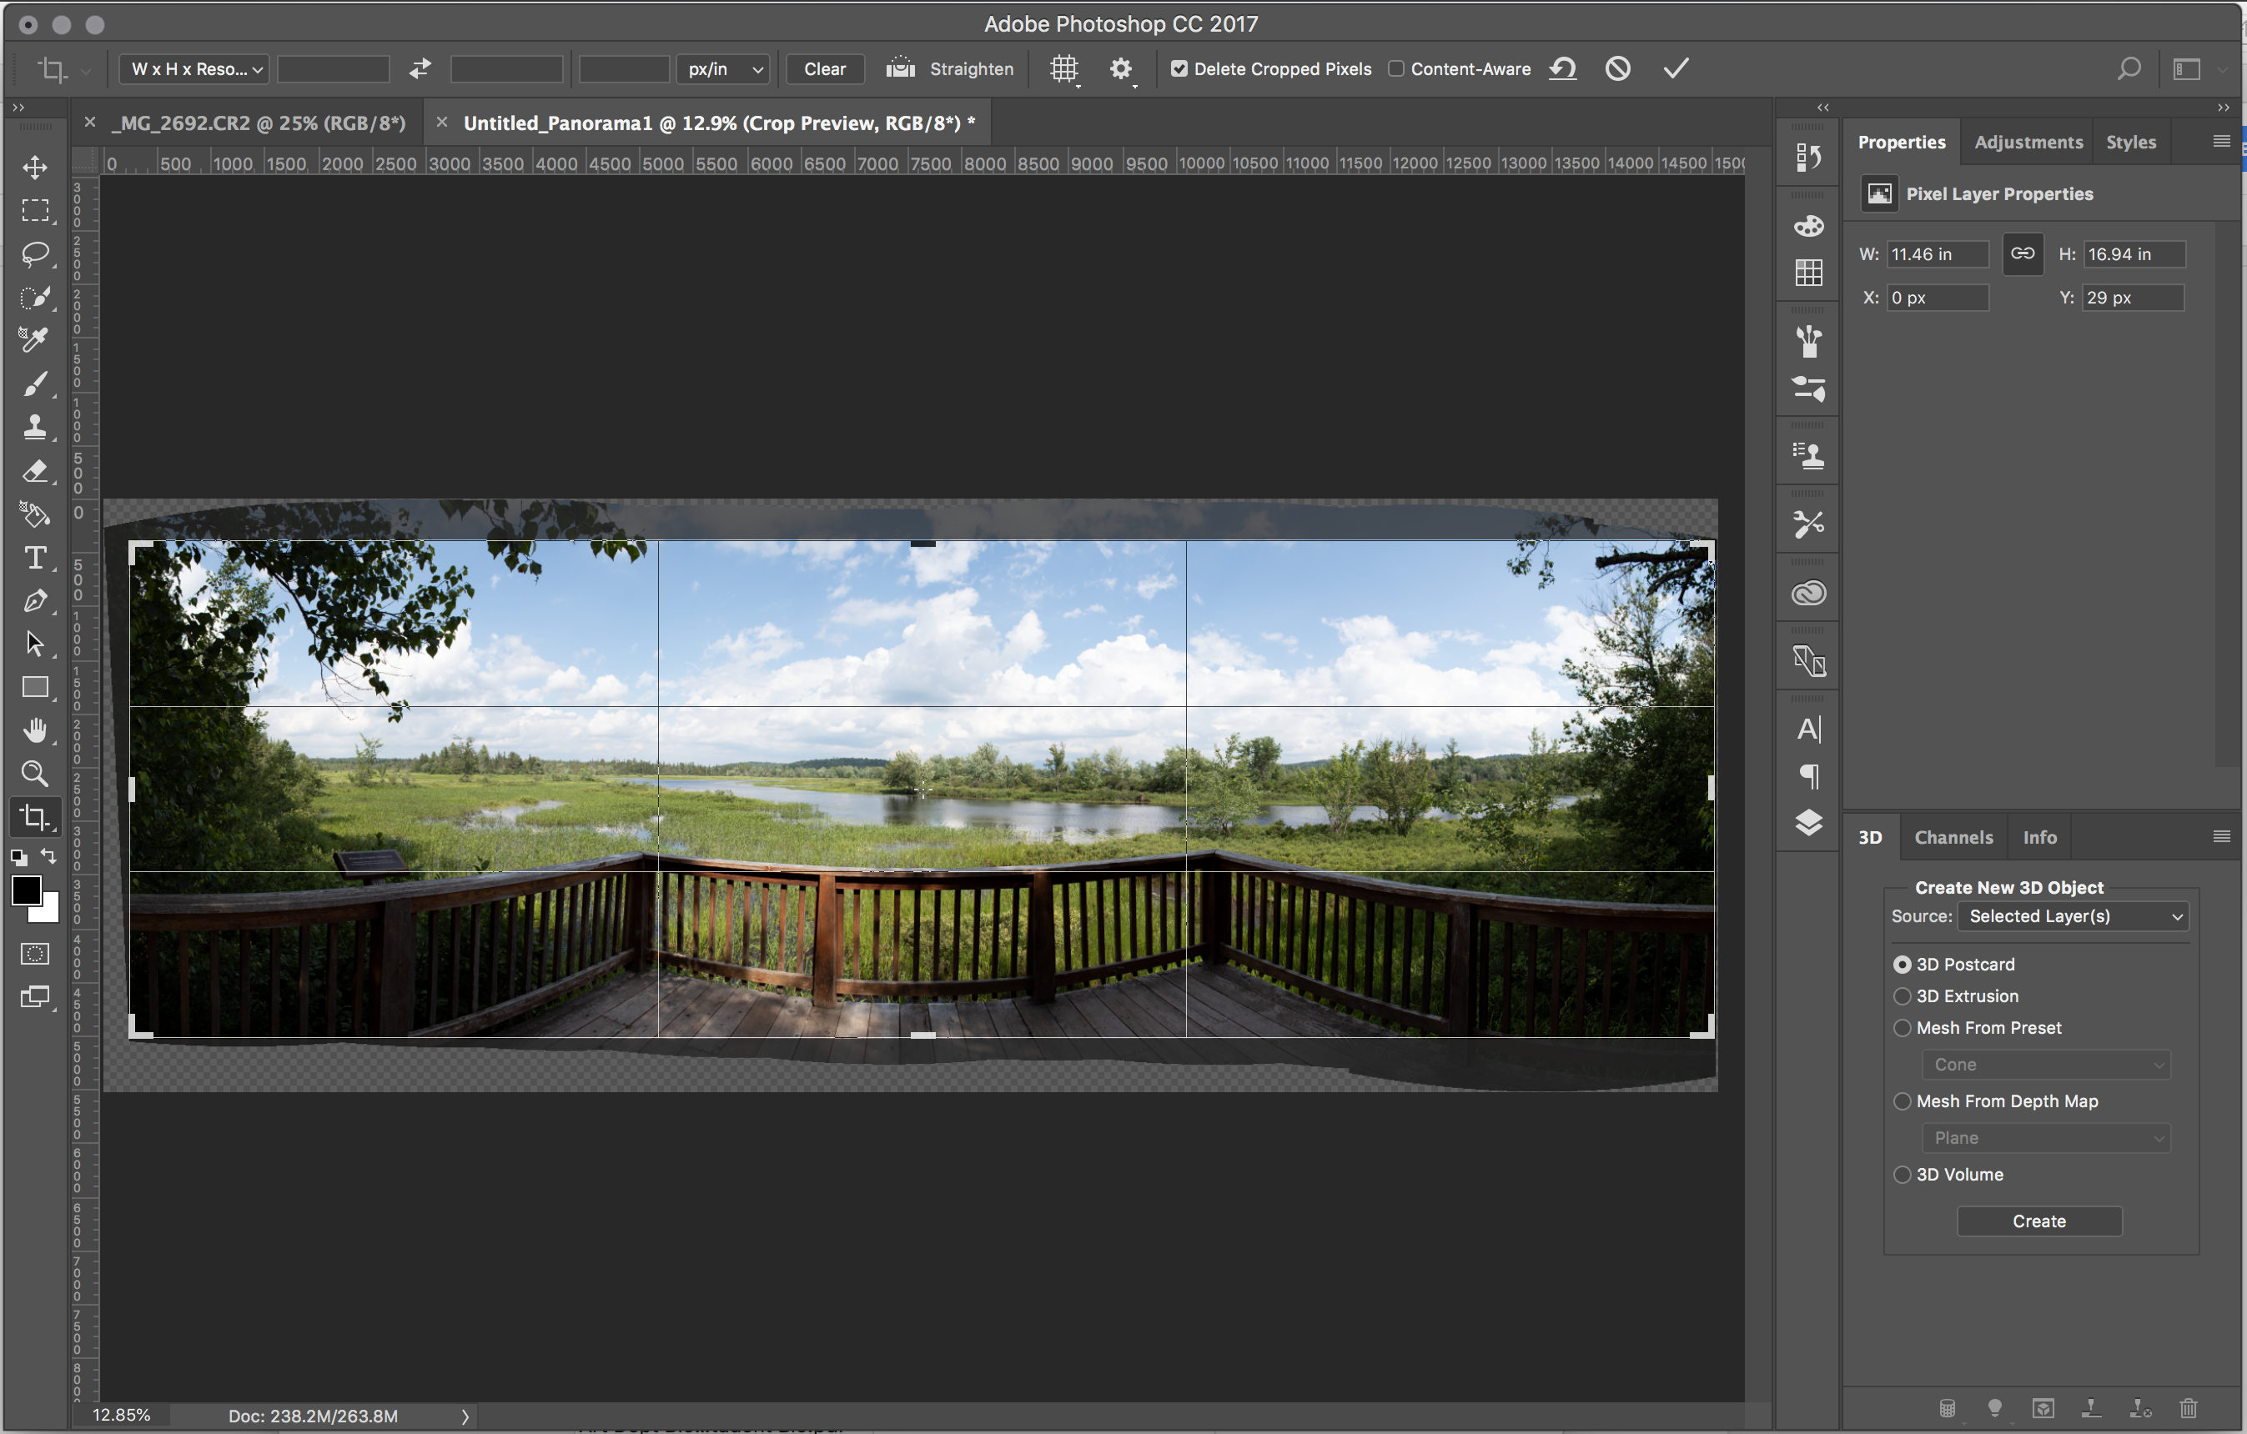Select the 3D Extrusion radio option
This screenshot has width=2247, height=1434.
pos(1903,996)
